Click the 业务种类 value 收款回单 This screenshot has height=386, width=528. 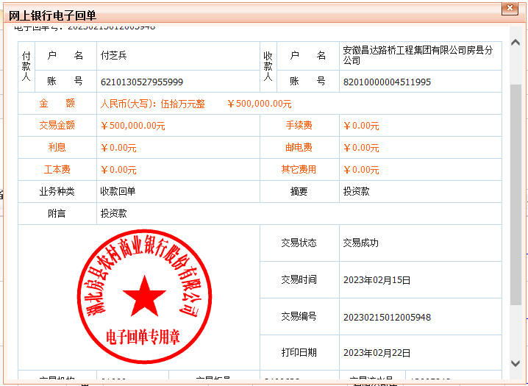tap(118, 191)
